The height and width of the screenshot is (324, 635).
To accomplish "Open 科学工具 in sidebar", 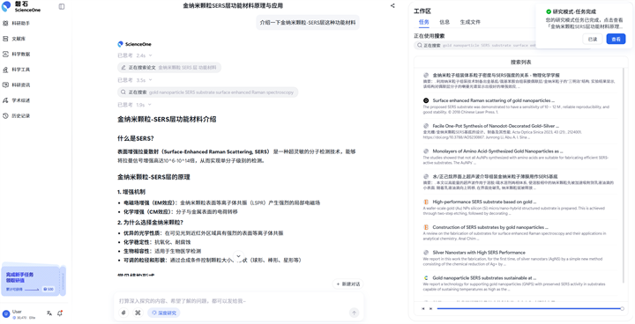I will 16,70.
